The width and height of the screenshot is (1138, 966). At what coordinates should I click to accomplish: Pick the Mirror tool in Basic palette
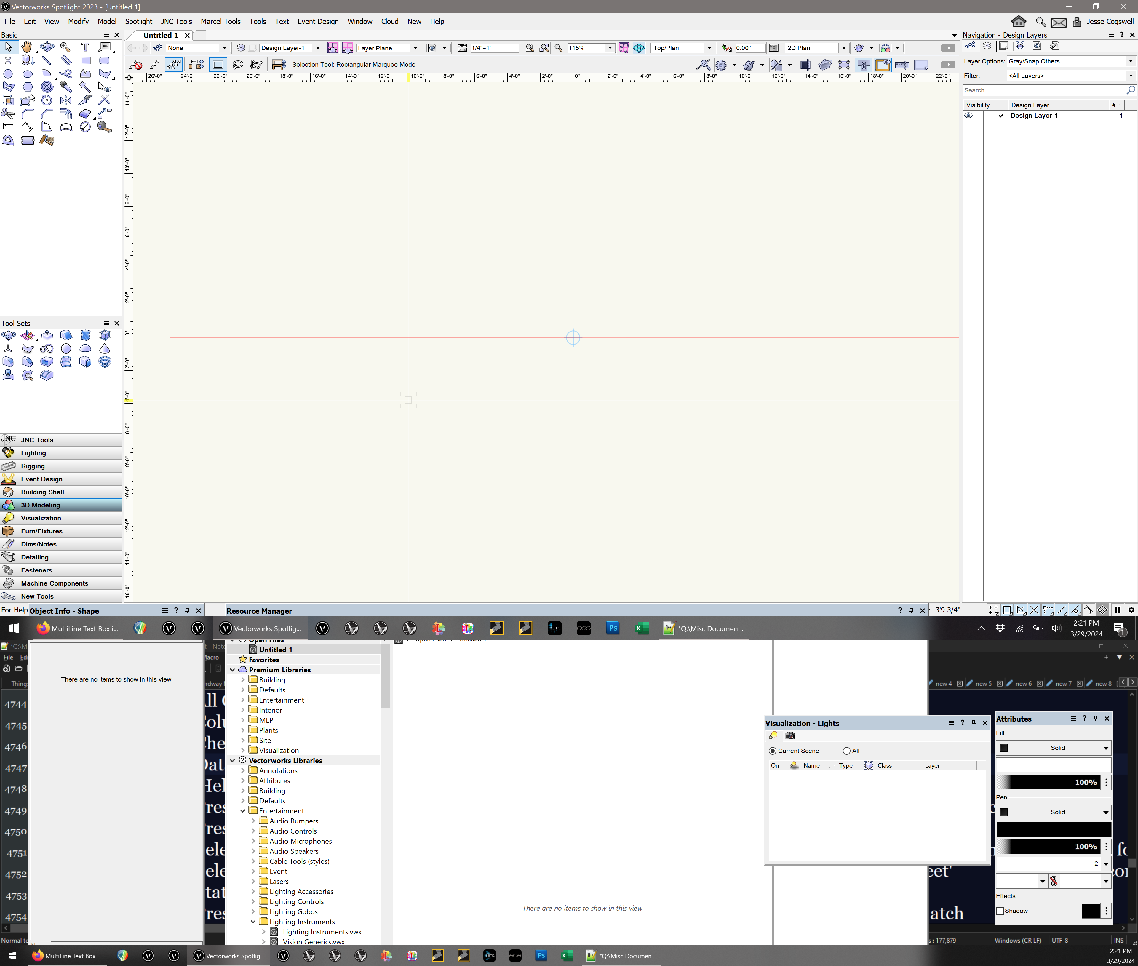(x=66, y=100)
